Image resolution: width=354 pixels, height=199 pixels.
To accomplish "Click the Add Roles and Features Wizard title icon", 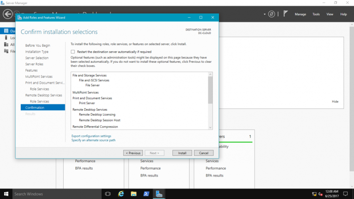I will coord(20,17).
